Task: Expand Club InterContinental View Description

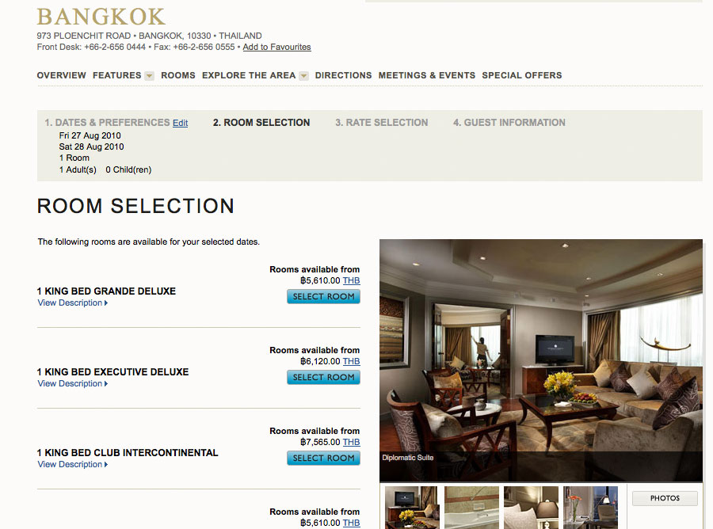Action: [73, 465]
